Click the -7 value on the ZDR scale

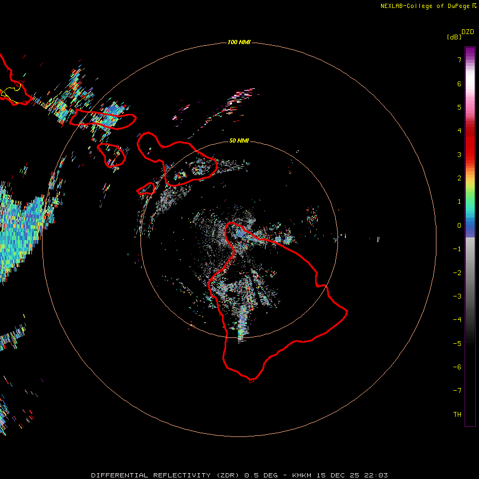tap(457, 391)
